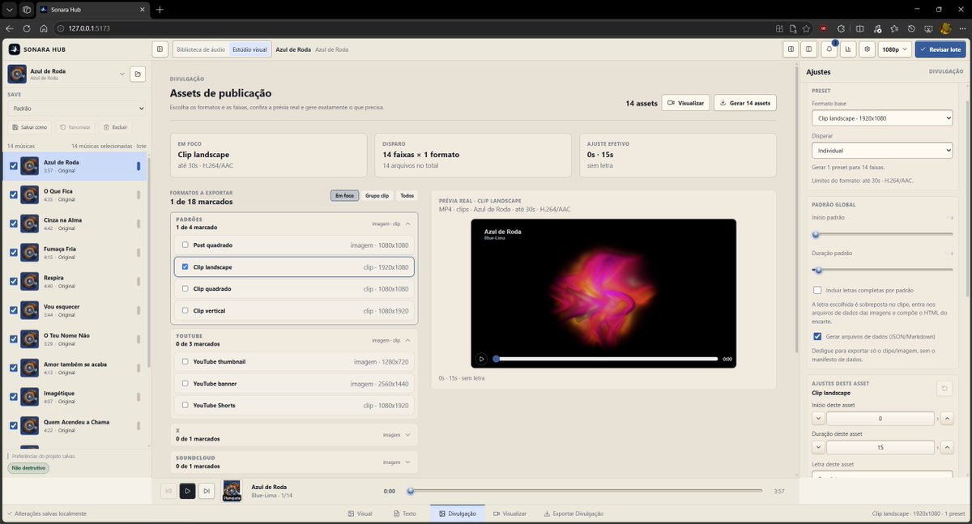Adjust the Duração padrão slider
Viewport: 972px width, 524px height.
point(882,270)
